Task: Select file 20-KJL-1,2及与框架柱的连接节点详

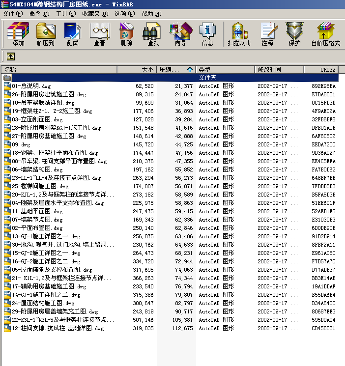Action: (x=63, y=195)
